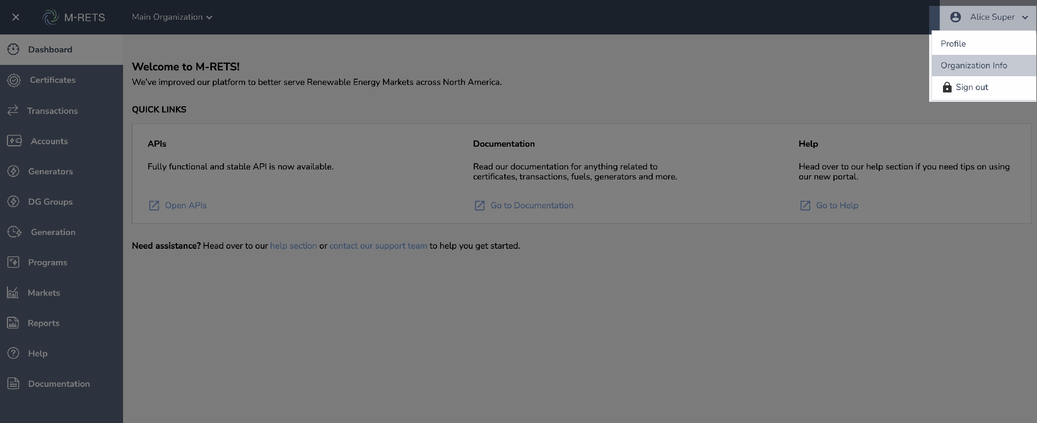Collapse the Alice Super user menu chevron

tap(1025, 17)
